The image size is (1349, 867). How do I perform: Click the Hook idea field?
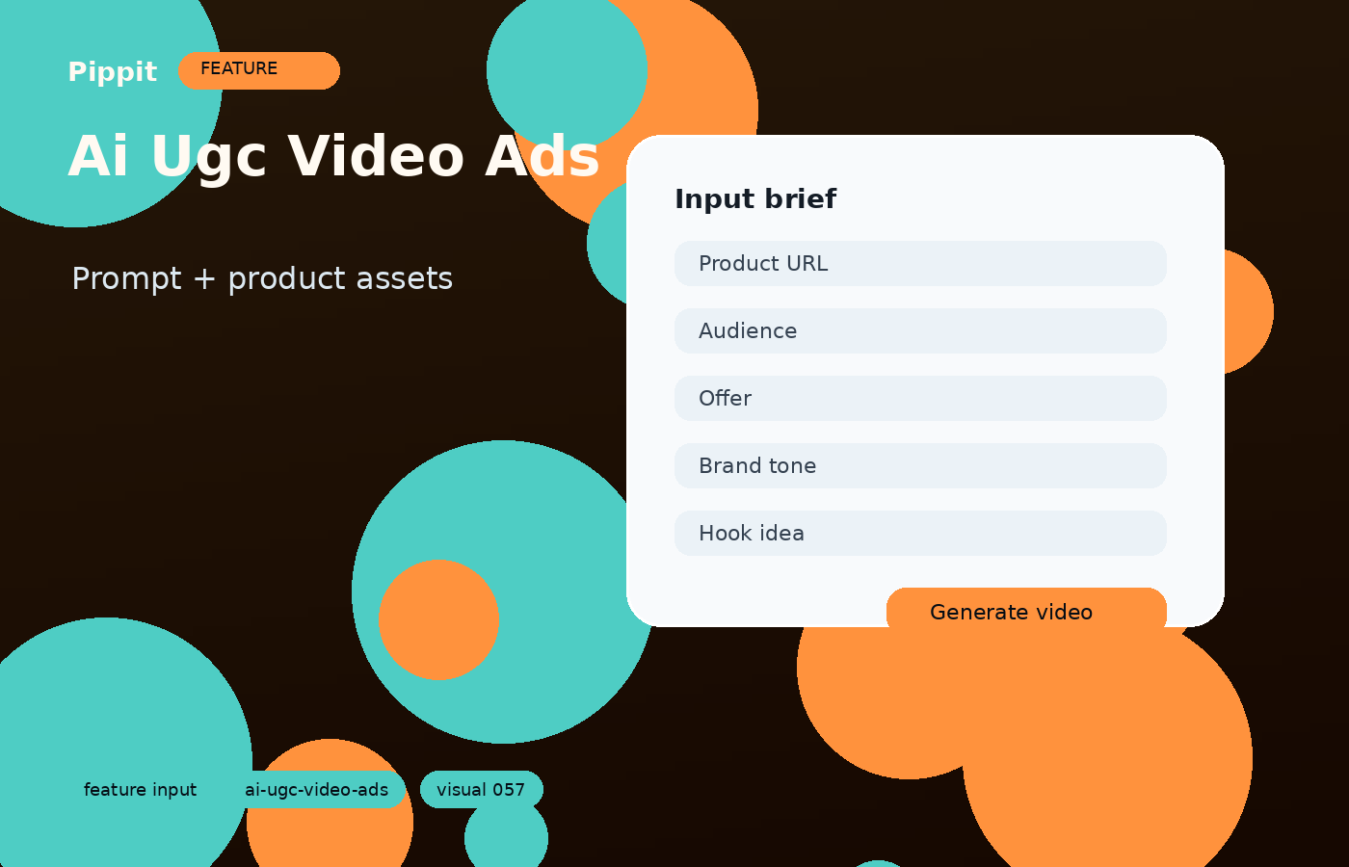coord(920,533)
